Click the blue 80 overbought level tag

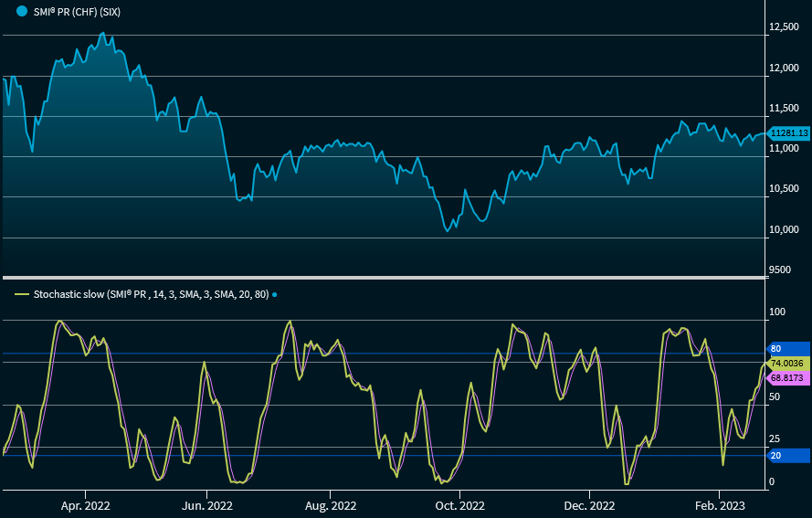787,349
